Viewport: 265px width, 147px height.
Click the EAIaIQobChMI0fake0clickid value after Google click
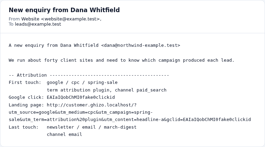click(81, 97)
